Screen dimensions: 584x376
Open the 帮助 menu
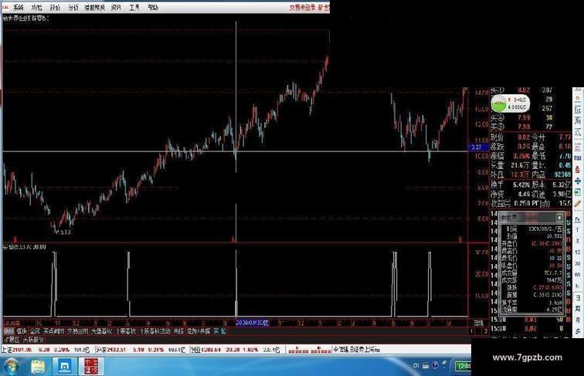153,8
